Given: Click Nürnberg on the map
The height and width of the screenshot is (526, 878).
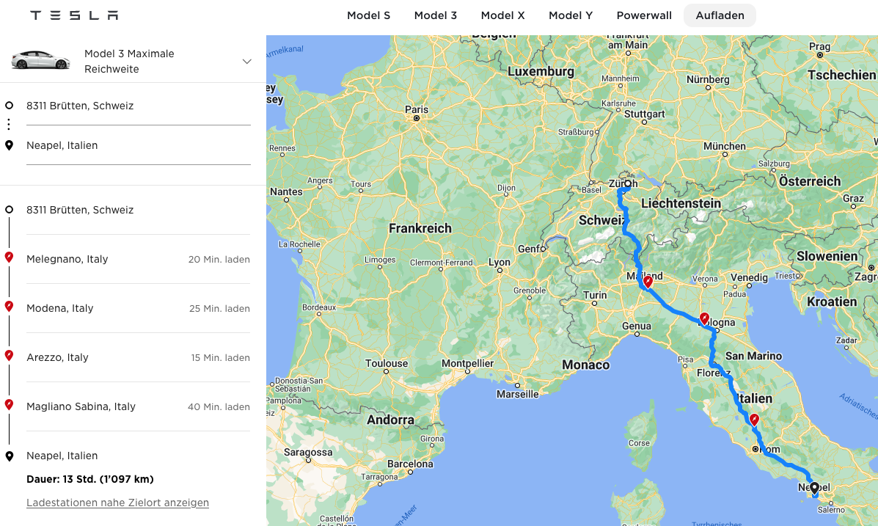Looking at the screenshot, I should pos(709,80).
